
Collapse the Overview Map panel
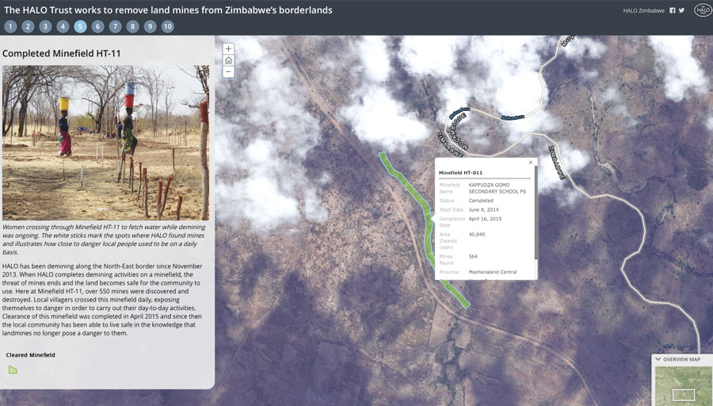[658, 359]
